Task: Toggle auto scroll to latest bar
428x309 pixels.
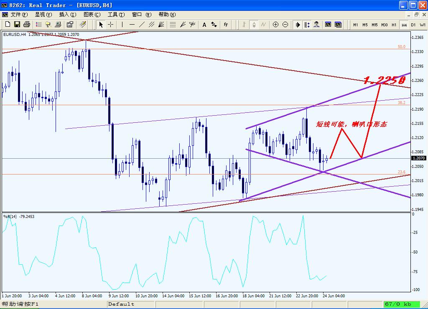Action: point(298,25)
